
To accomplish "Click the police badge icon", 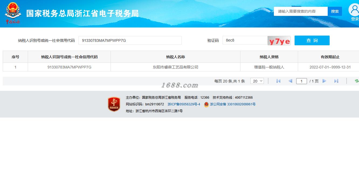I will tap(206, 104).
